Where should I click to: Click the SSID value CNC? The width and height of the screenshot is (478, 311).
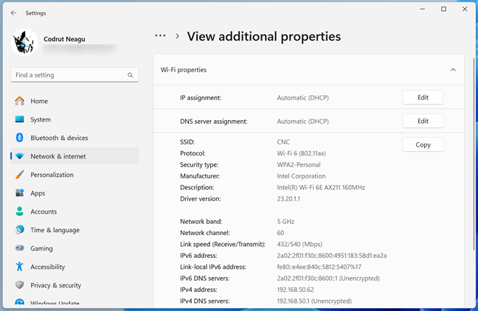click(x=283, y=142)
